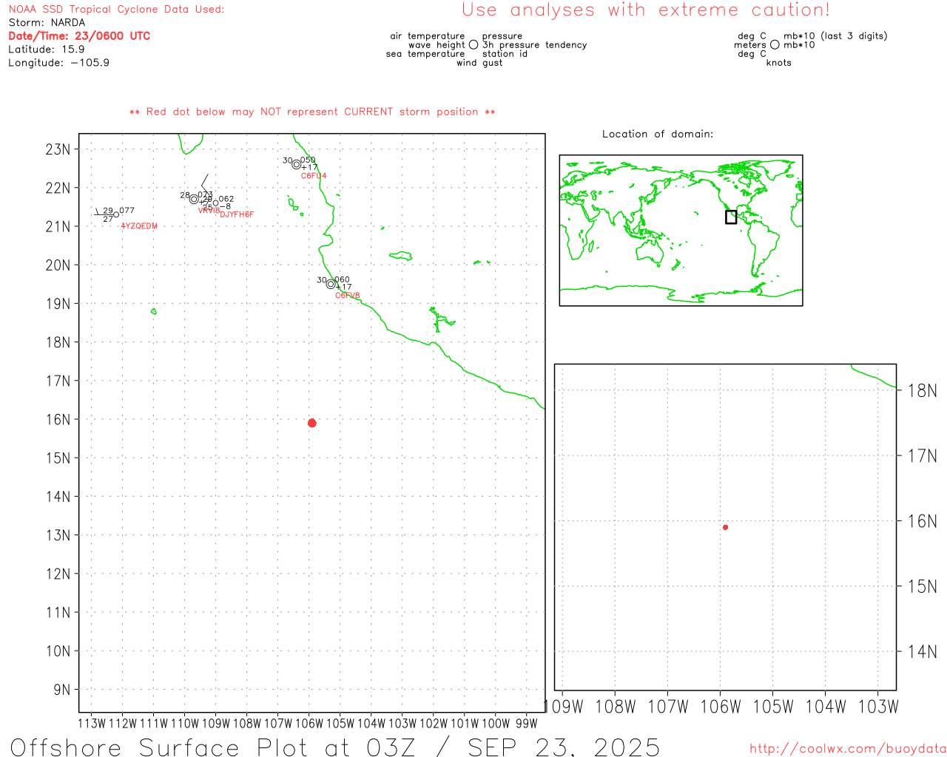Screen dimensions: 947x757
Task: Select the 99W longitude label on main map
Action: tap(526, 723)
